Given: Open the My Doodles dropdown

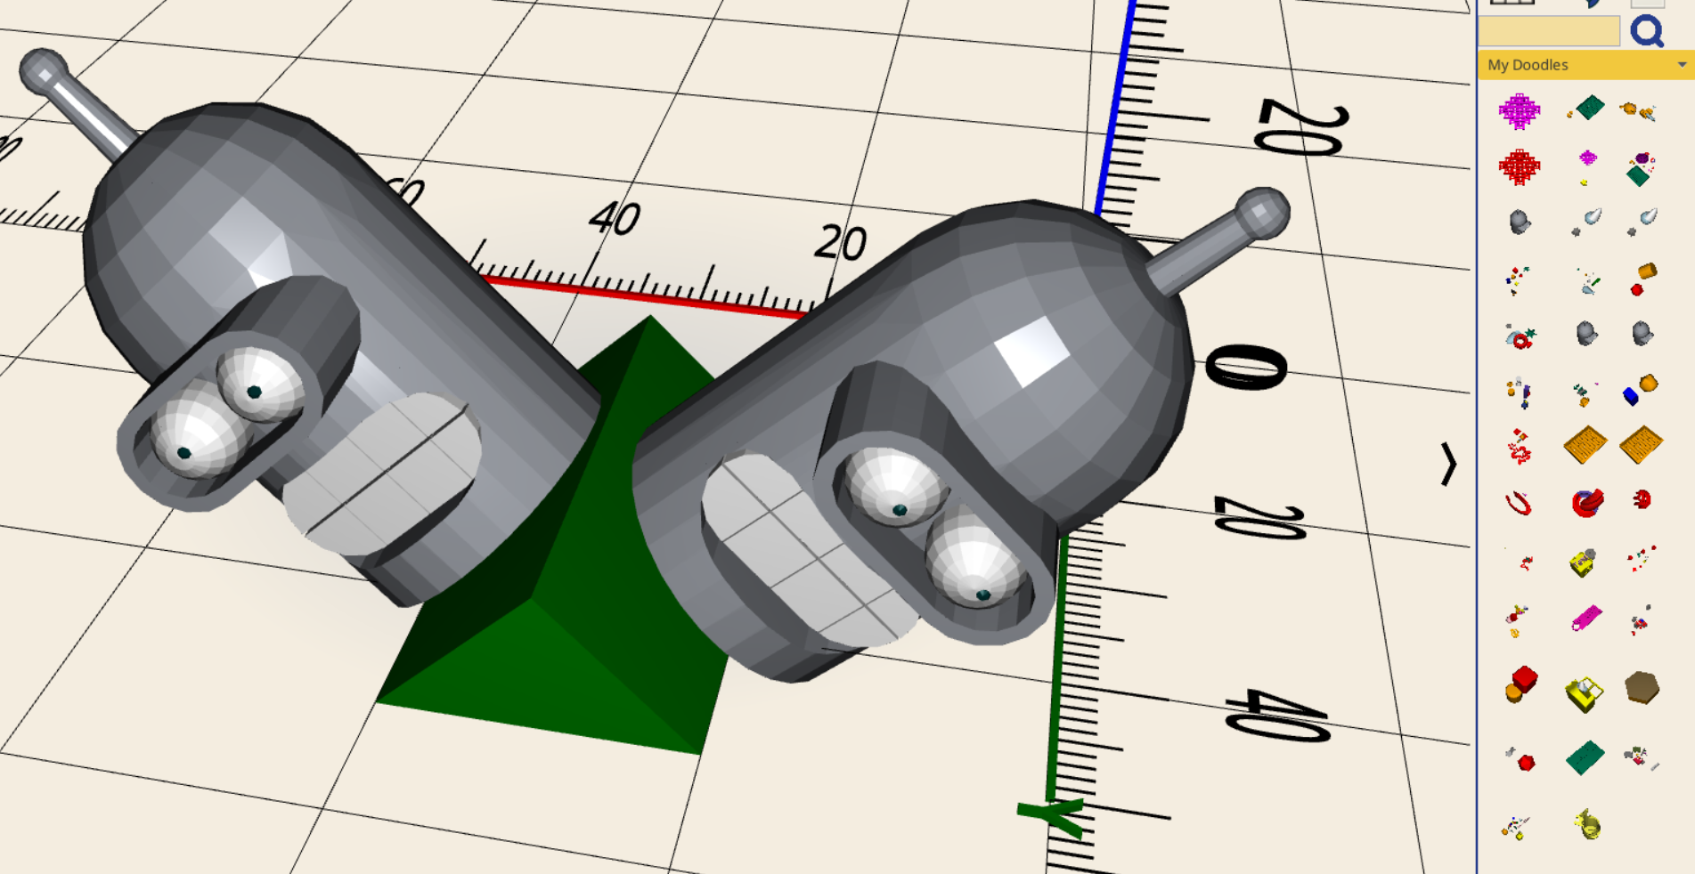Looking at the screenshot, I should tap(1586, 65).
